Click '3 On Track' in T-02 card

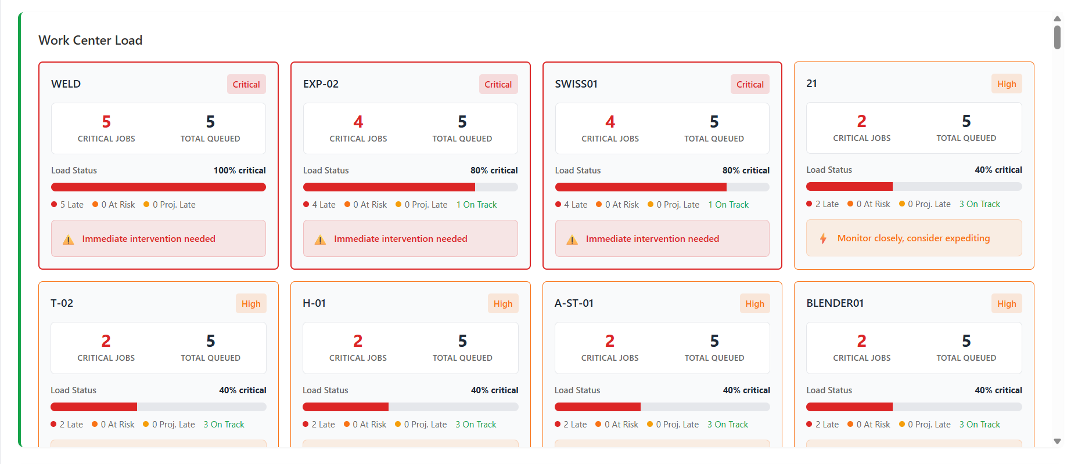click(224, 425)
